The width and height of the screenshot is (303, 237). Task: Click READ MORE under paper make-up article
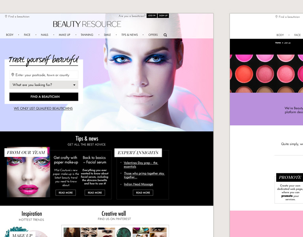click(66, 193)
